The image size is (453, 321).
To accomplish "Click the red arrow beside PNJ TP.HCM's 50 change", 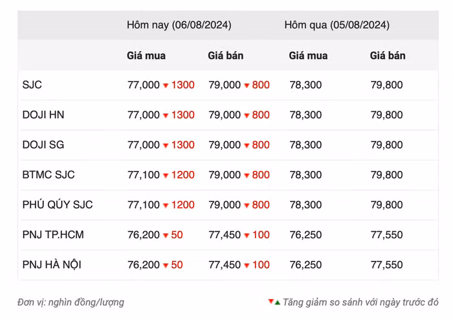I will click(166, 236).
